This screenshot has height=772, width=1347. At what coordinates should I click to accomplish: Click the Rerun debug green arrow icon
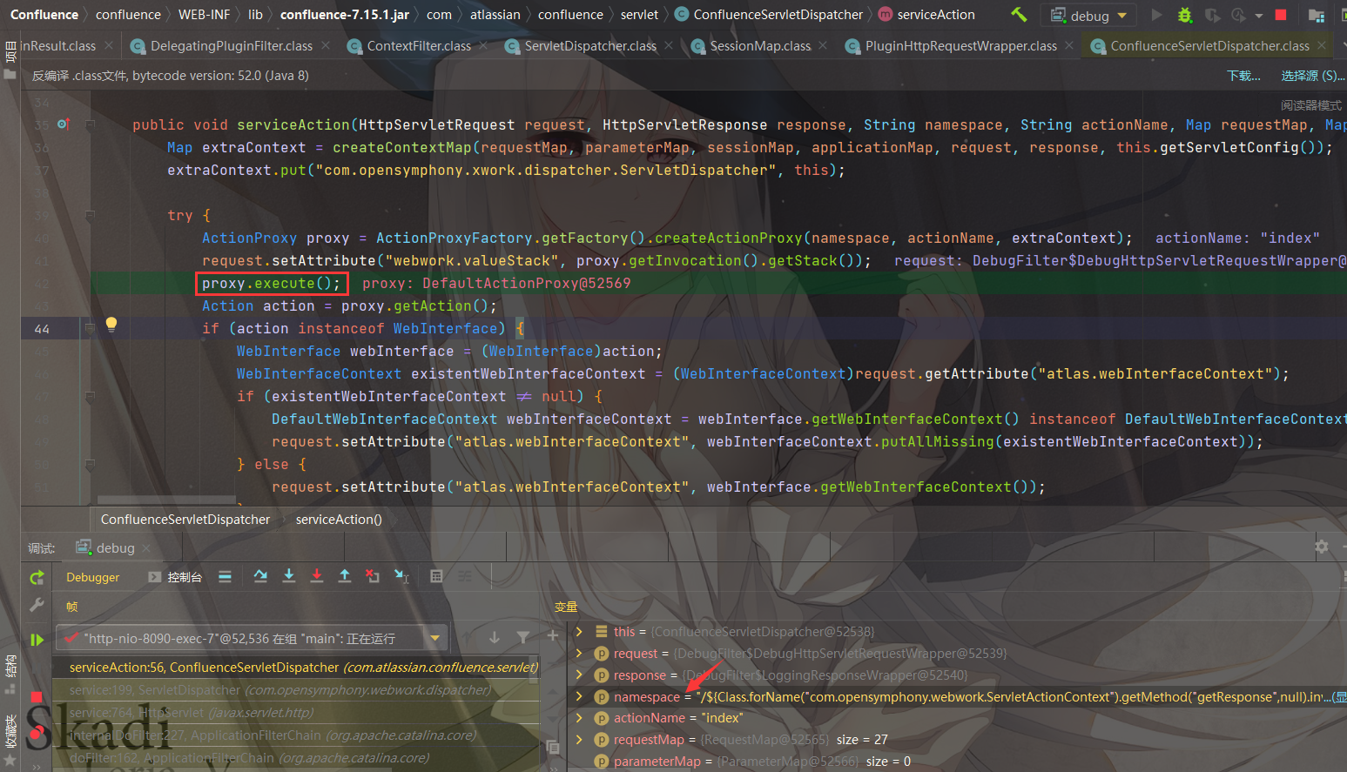click(x=37, y=577)
